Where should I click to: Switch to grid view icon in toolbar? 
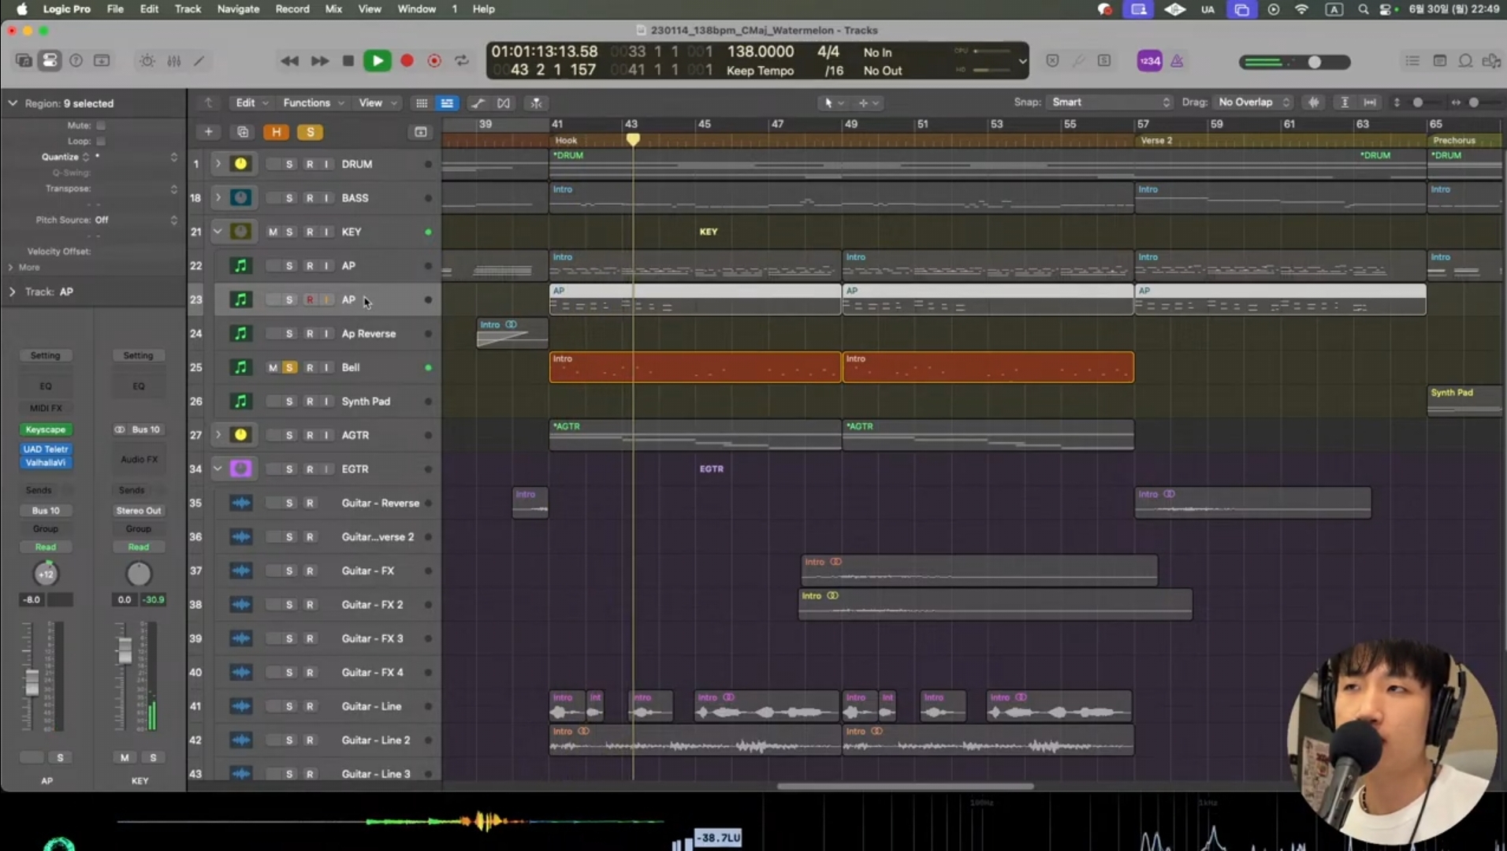pyautogui.click(x=422, y=103)
